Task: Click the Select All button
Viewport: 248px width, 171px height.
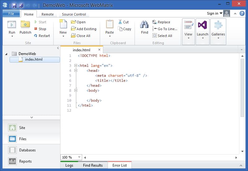Action: [x=162, y=36]
